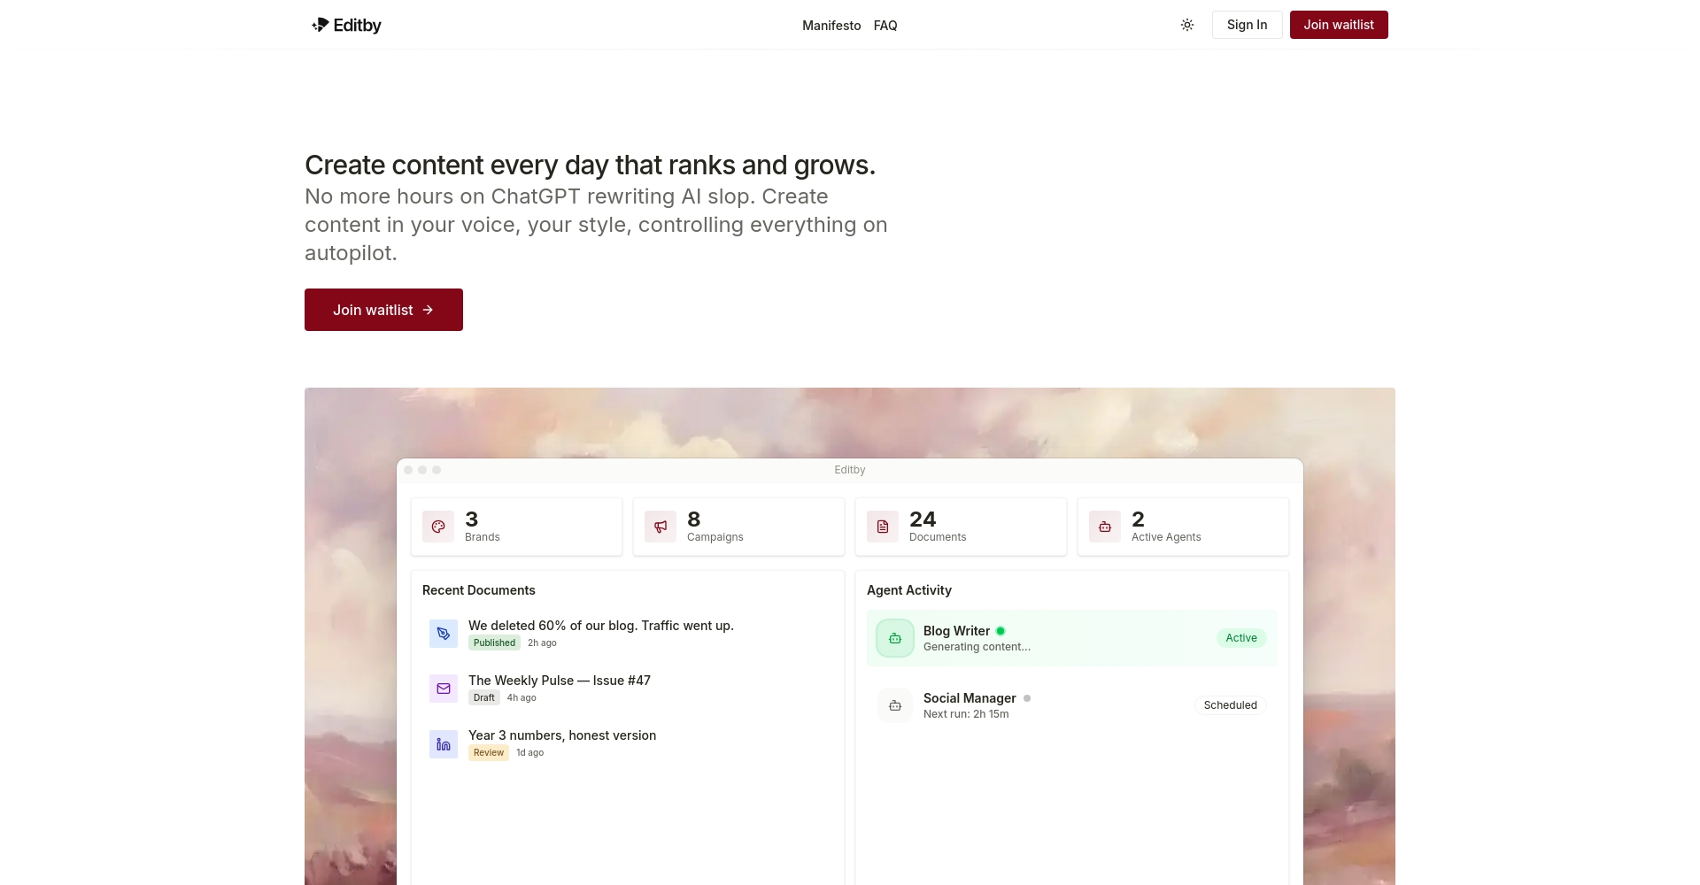This screenshot has width=1700, height=885.
Task: Click the mail icon for Weekly Pulse
Action: [444, 689]
